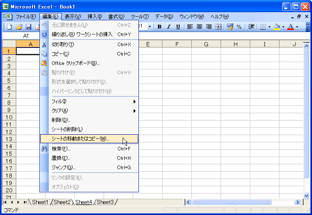This screenshot has height=215, width=312.
Task: Select column H header
Action: (x=235, y=44)
